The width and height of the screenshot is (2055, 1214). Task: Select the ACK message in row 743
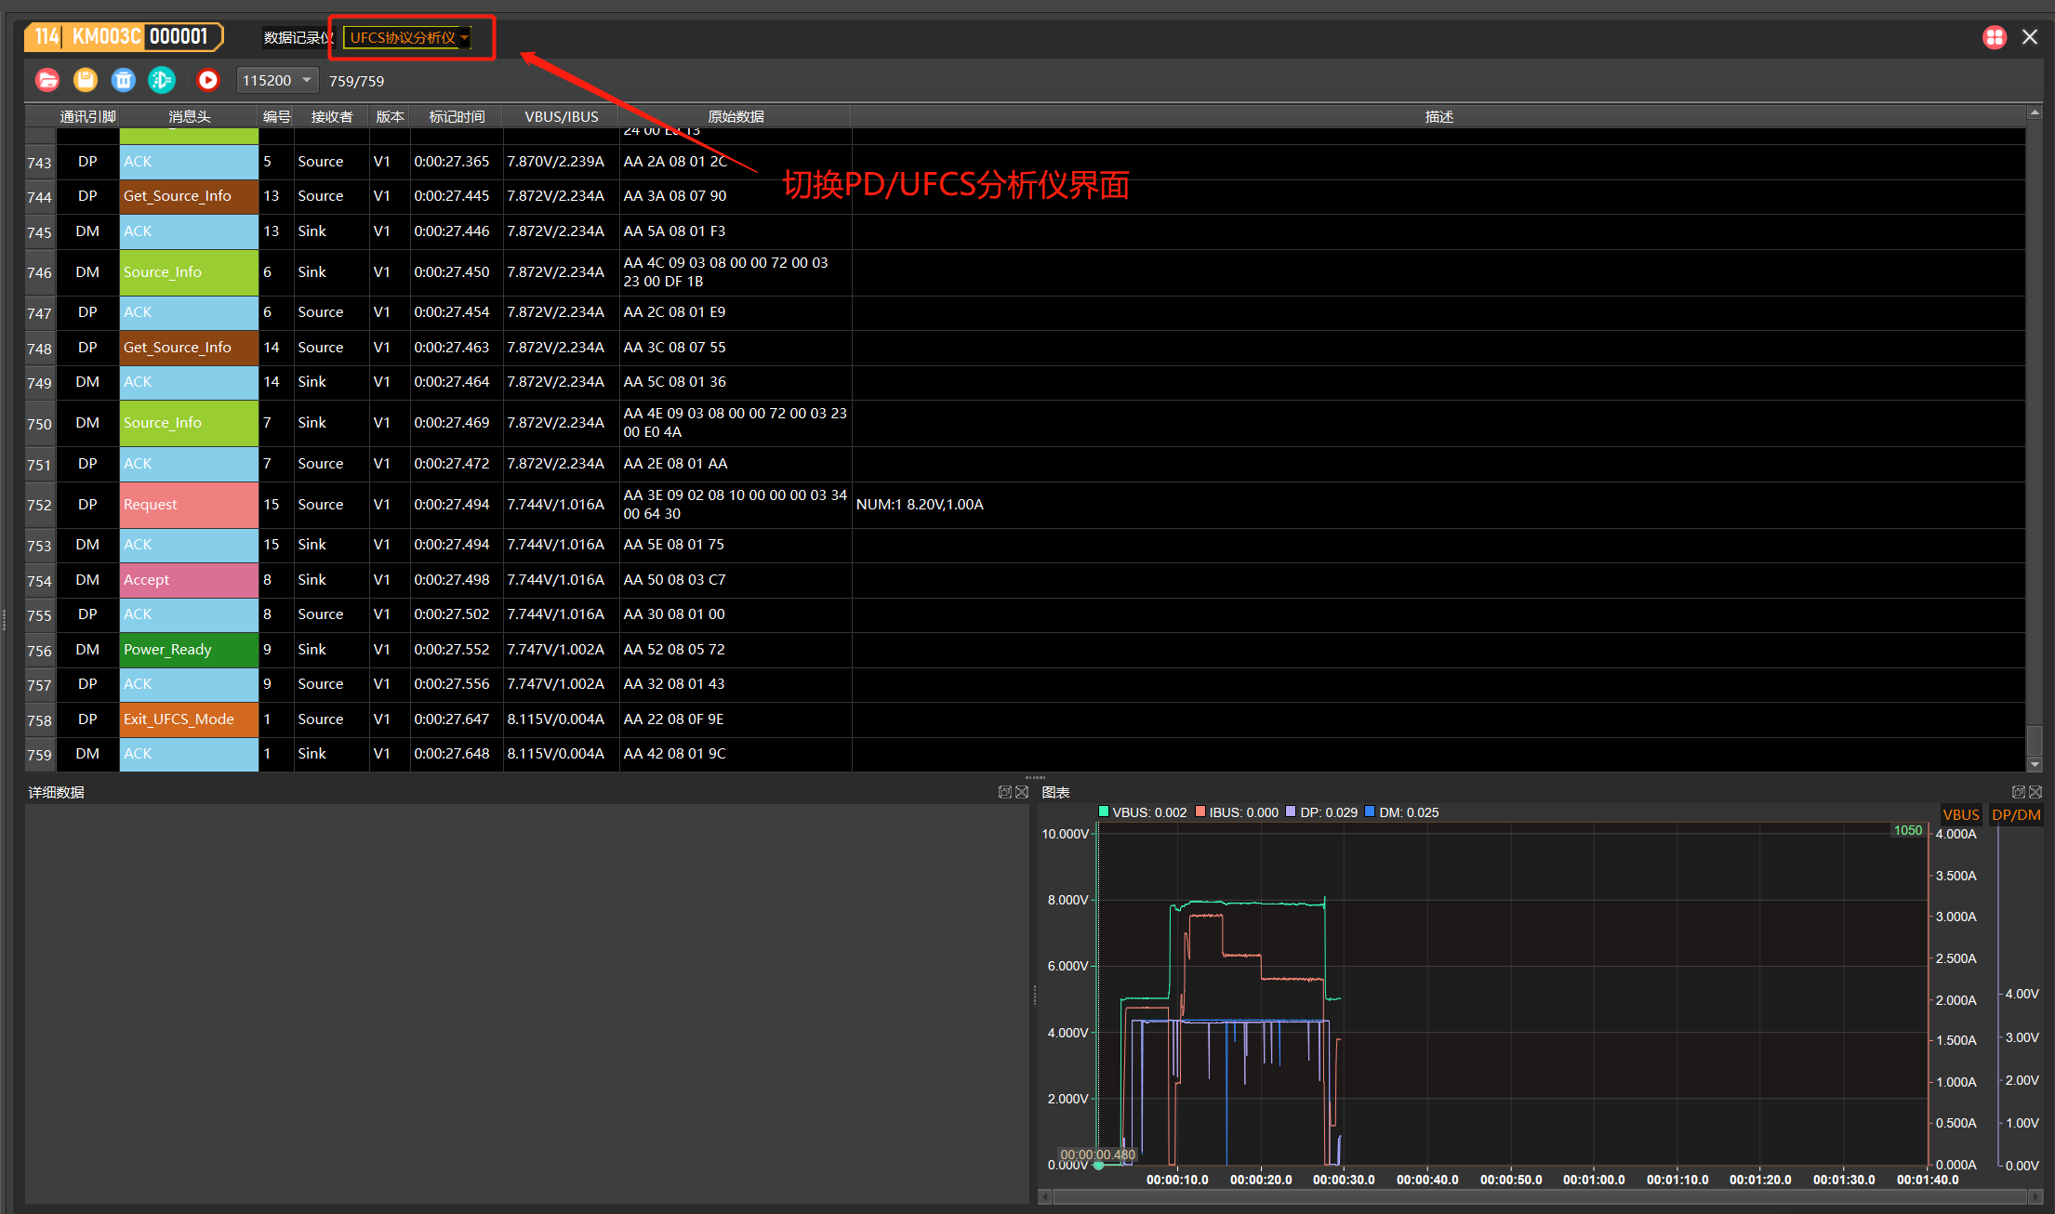click(190, 162)
